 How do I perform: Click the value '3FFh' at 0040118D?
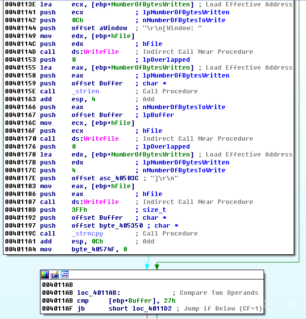coord(79,210)
